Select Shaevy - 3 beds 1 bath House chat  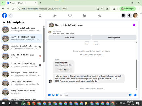click(21, 38)
